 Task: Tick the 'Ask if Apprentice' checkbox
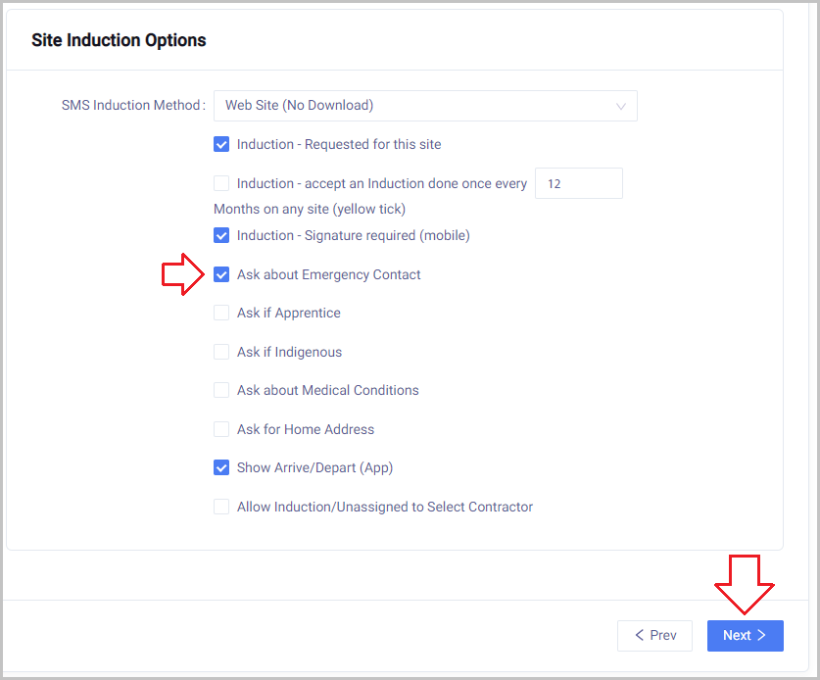[221, 313]
